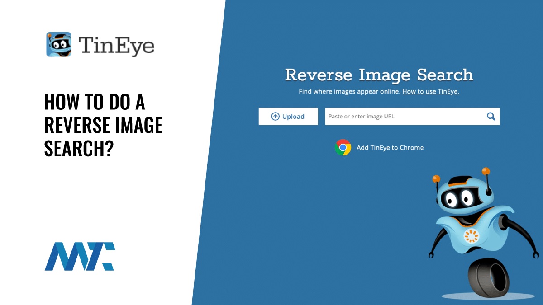The image size is (543, 305).
Task: Click the mascot's right orange antenna ball
Action: pyautogui.click(x=486, y=171)
